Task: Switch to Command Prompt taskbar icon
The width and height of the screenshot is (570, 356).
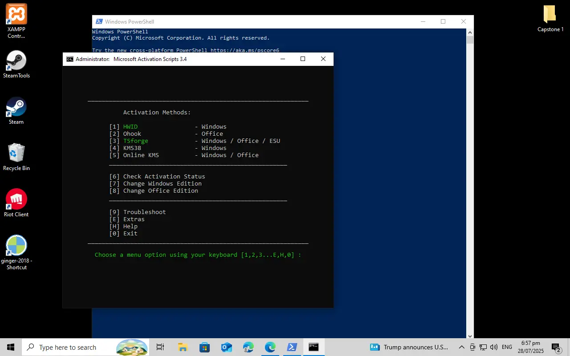Action: [313, 347]
